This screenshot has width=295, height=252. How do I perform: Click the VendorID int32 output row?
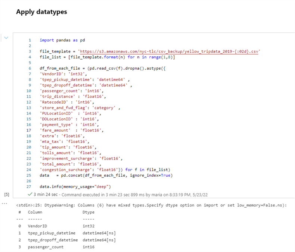[56, 226]
